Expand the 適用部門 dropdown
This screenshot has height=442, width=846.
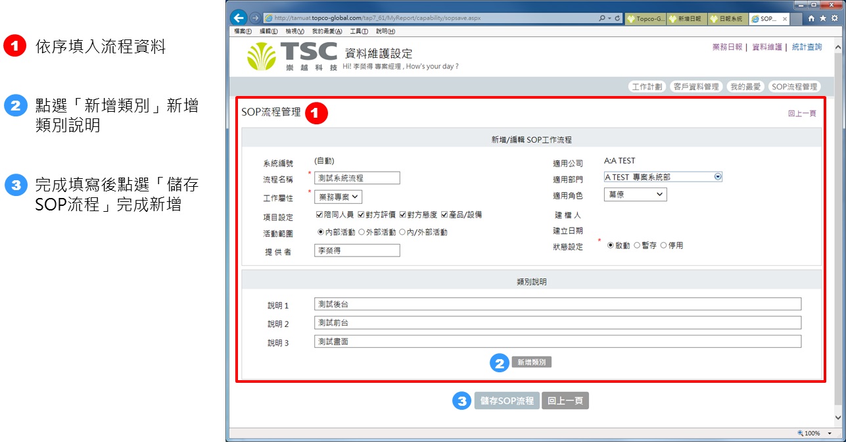coord(718,177)
